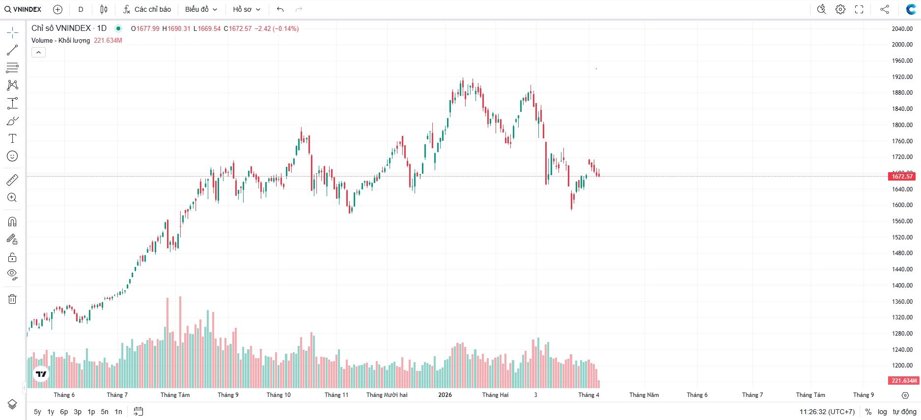Open Các chỉ báo indicators
The height and width of the screenshot is (420, 921).
point(147,9)
